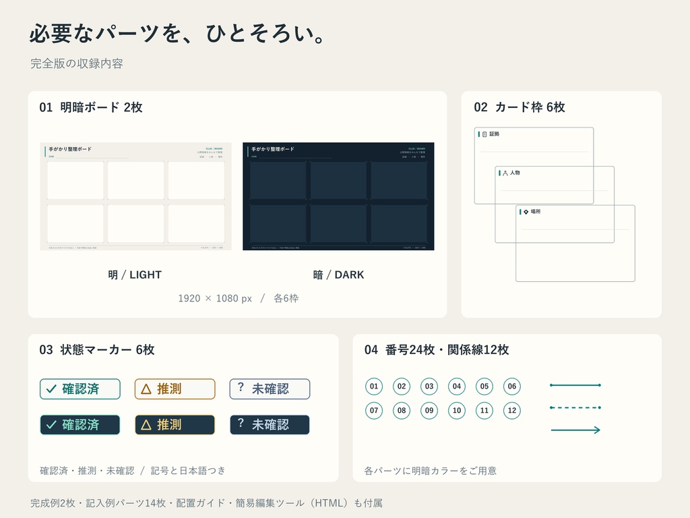690x518 pixels.
Task: Open the dark board thumbnail
Action: point(338,196)
